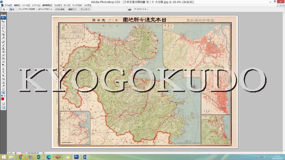The width and height of the screenshot is (285, 160).
Task: Select the Paint Bucket tool
Action: pyautogui.click(x=3, y=58)
